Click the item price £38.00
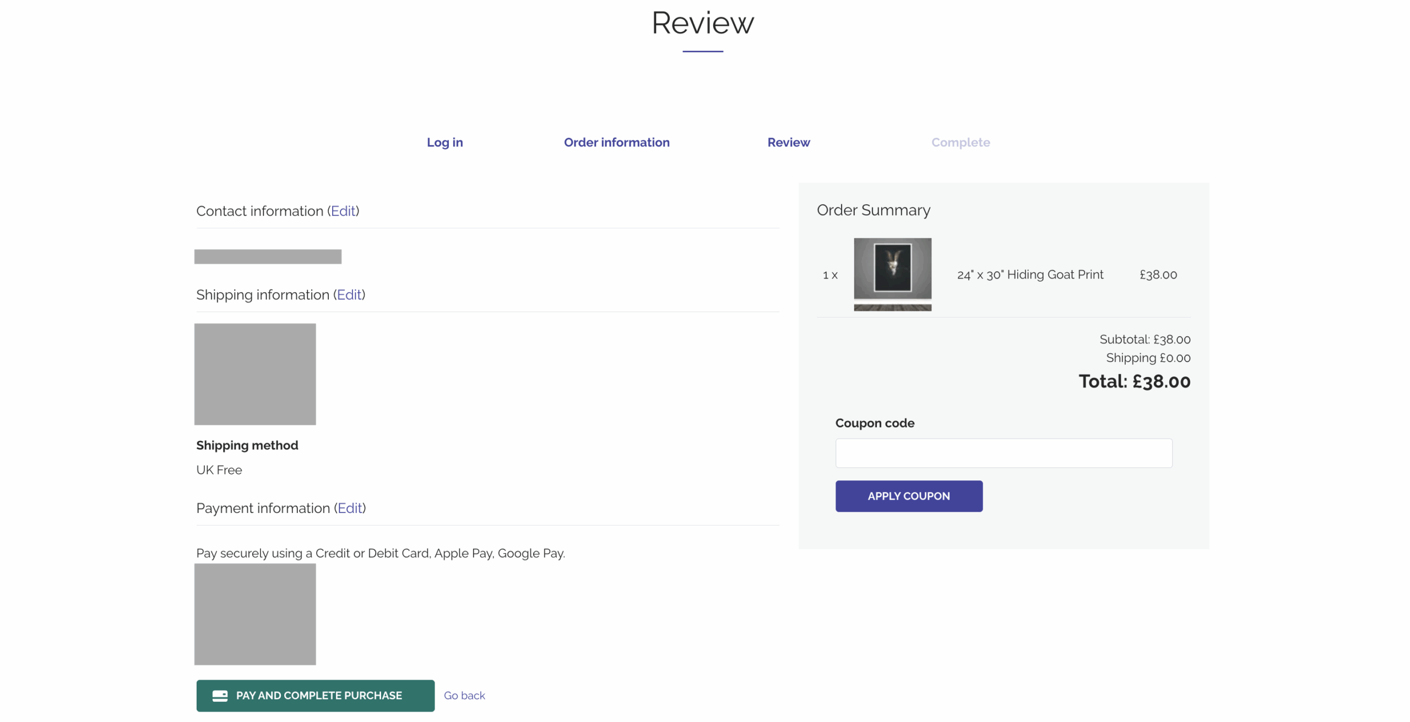 pos(1158,275)
